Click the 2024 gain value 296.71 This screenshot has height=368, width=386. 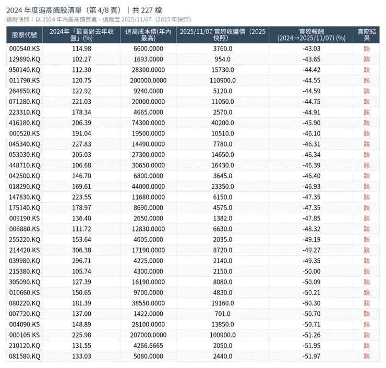coord(81,261)
